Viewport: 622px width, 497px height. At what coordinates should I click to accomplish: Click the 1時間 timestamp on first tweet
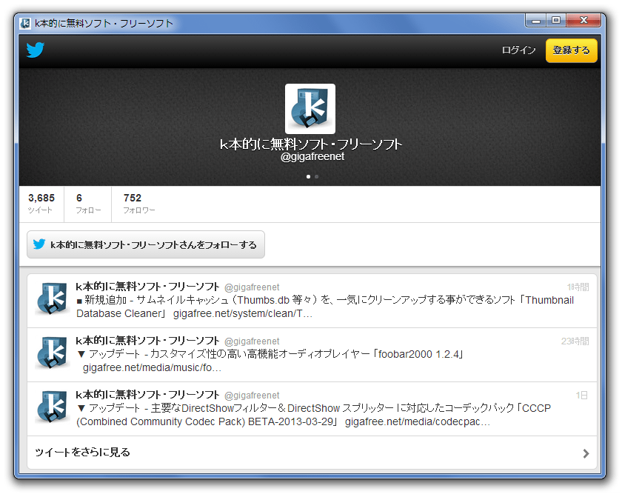pos(578,287)
